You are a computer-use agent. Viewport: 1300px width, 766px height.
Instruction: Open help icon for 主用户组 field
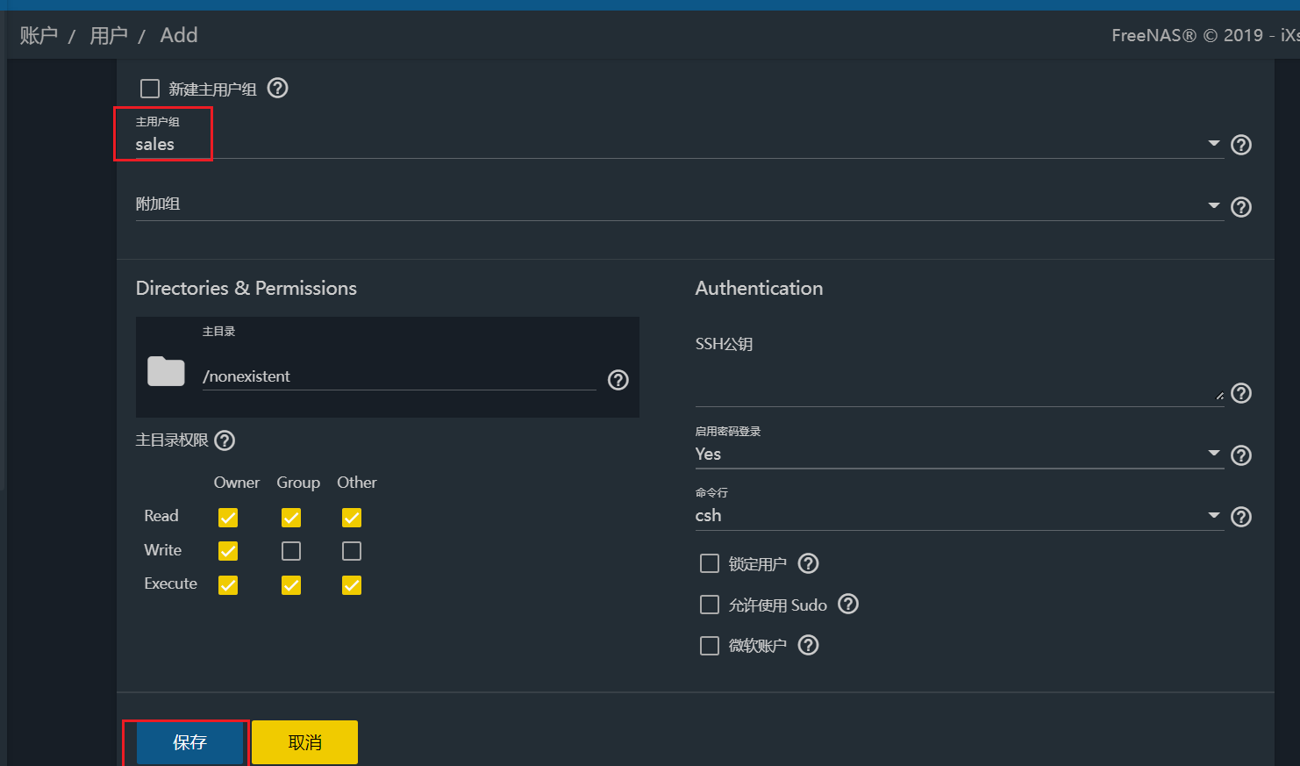1241,145
